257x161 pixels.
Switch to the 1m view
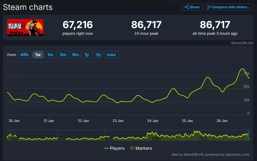point(50,55)
